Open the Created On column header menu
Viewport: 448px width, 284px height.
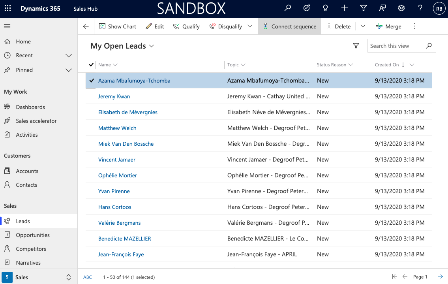[x=395, y=65]
